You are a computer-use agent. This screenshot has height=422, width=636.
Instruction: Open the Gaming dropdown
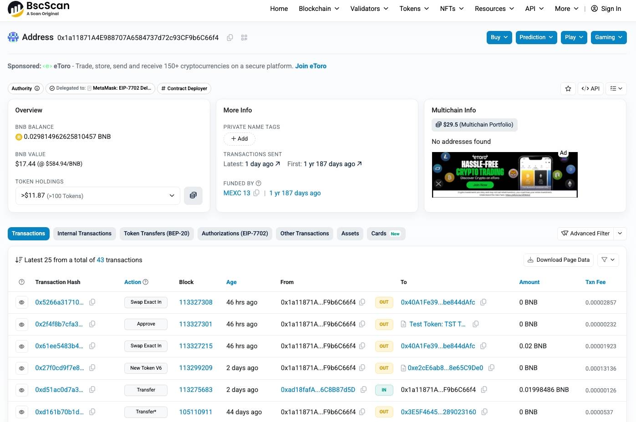tap(609, 37)
